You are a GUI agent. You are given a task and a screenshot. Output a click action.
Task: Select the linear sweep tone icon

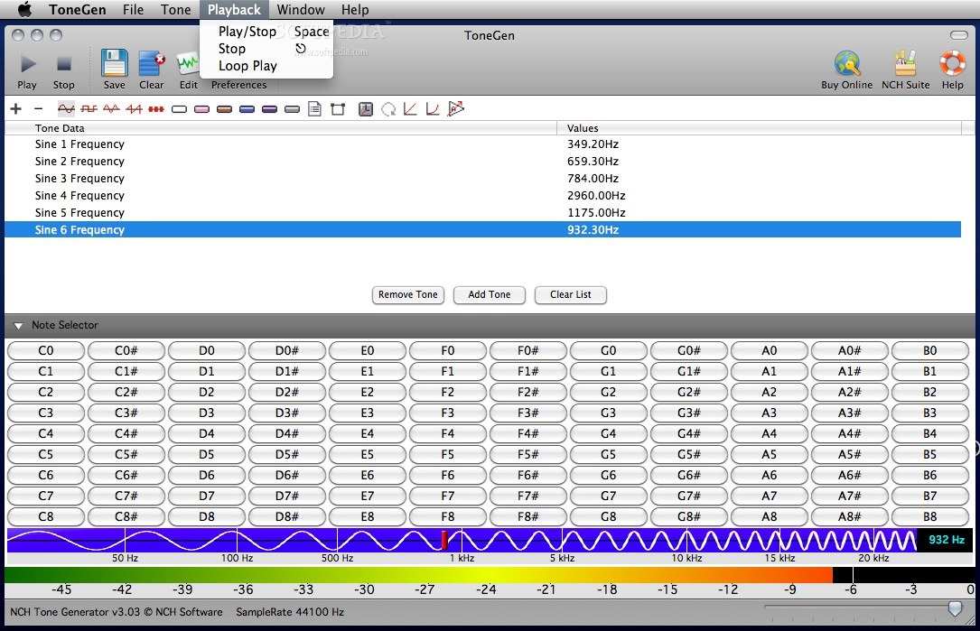pos(412,108)
